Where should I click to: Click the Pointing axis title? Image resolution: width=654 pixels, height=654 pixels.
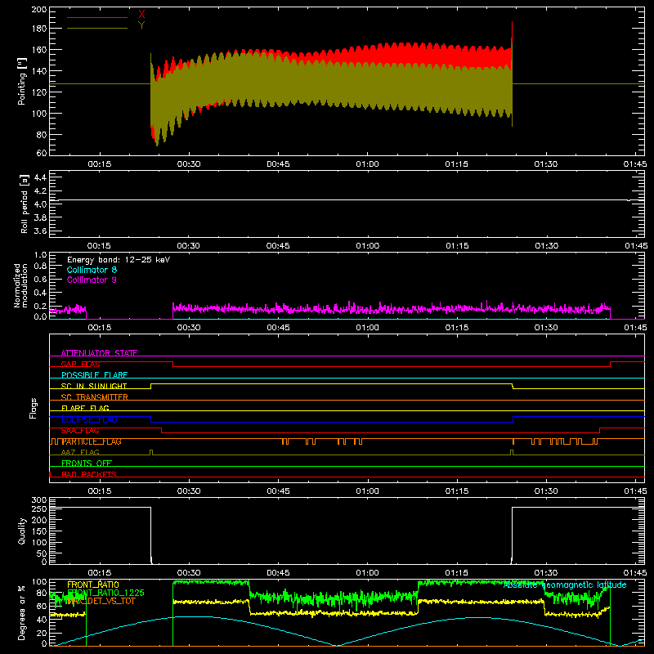pyautogui.click(x=22, y=81)
